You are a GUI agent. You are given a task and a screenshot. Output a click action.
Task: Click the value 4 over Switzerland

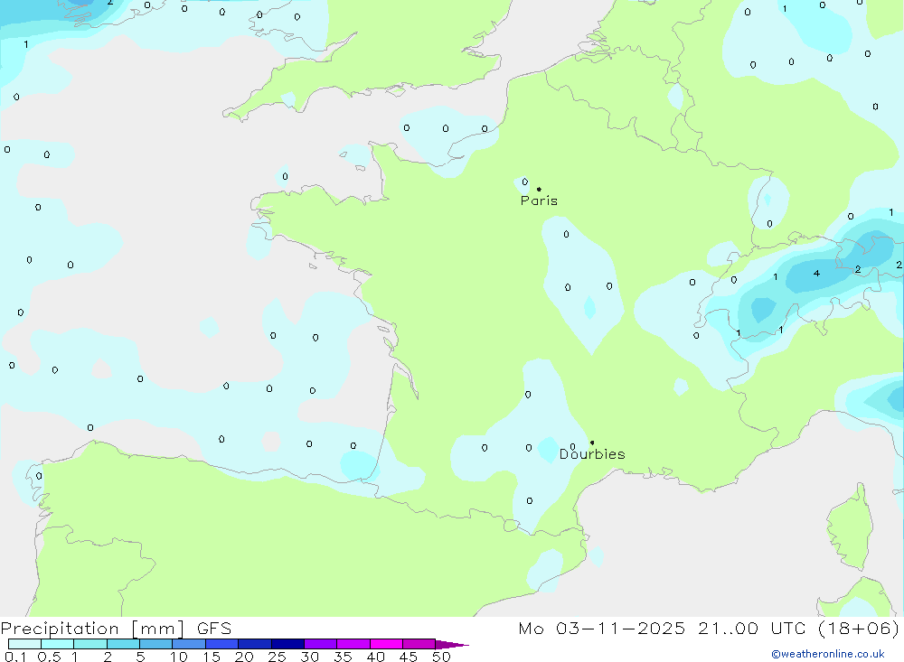(x=816, y=273)
